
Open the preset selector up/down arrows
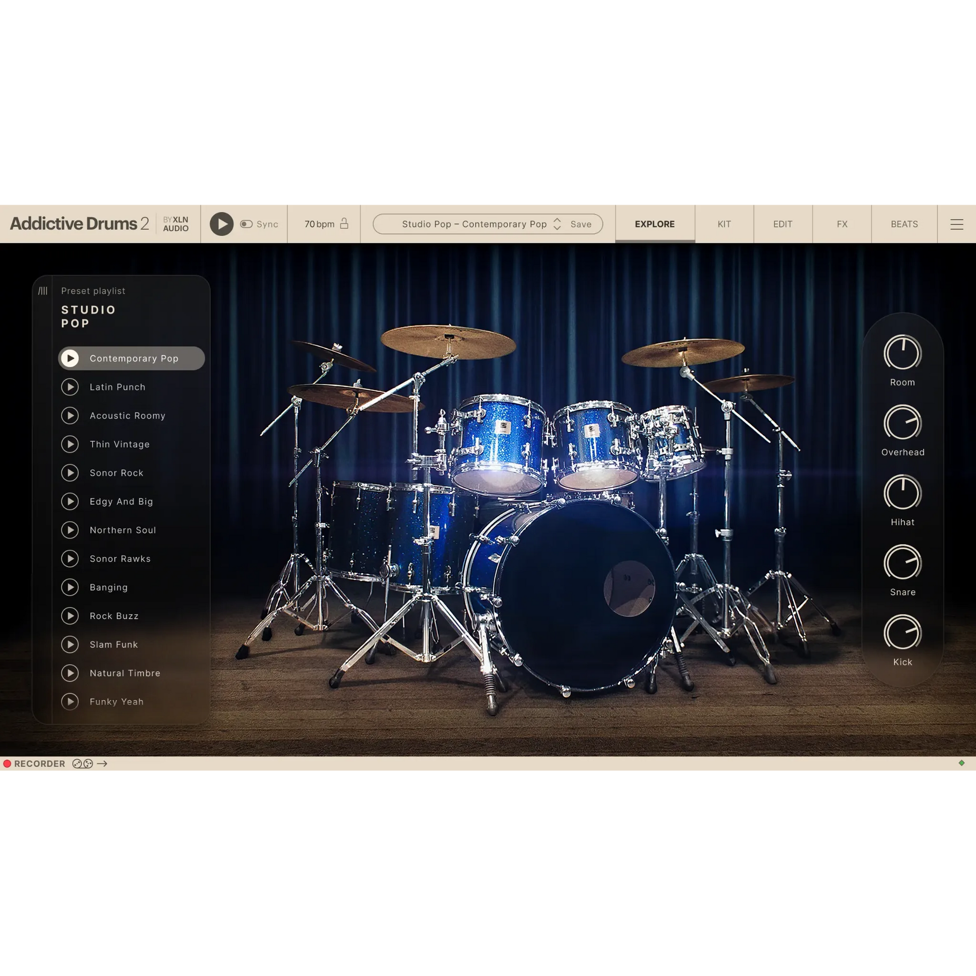[557, 224]
